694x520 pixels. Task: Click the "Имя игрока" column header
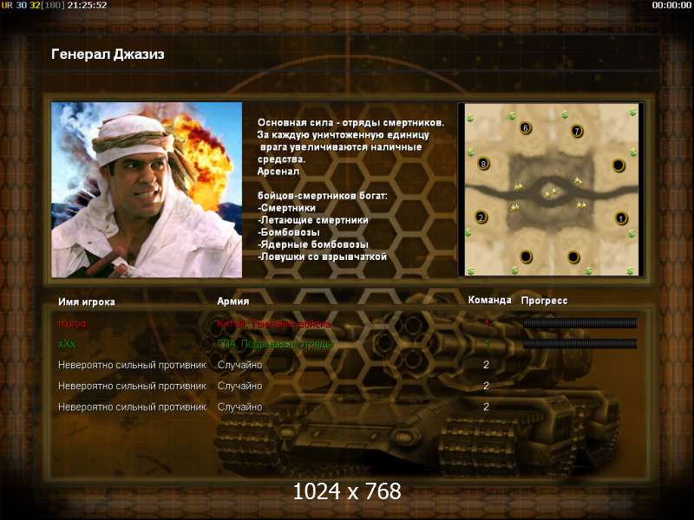(87, 302)
